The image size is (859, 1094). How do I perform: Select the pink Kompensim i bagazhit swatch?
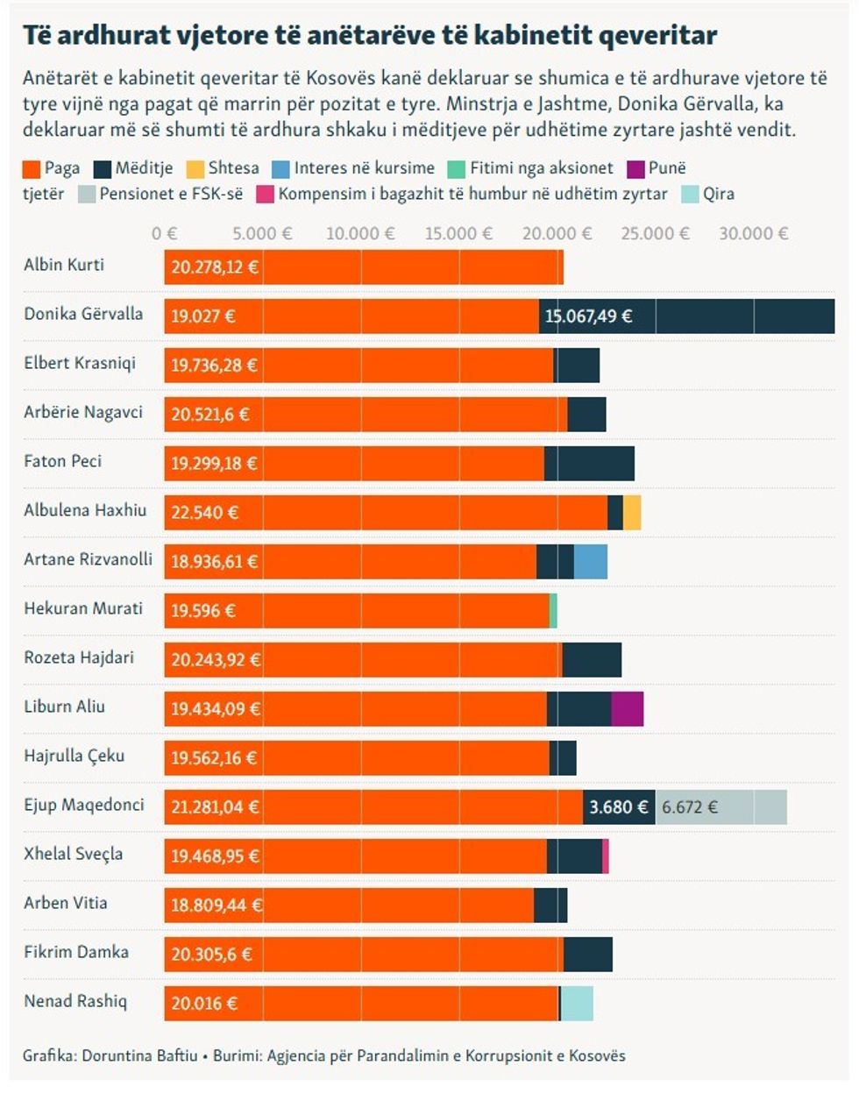pyautogui.click(x=266, y=195)
